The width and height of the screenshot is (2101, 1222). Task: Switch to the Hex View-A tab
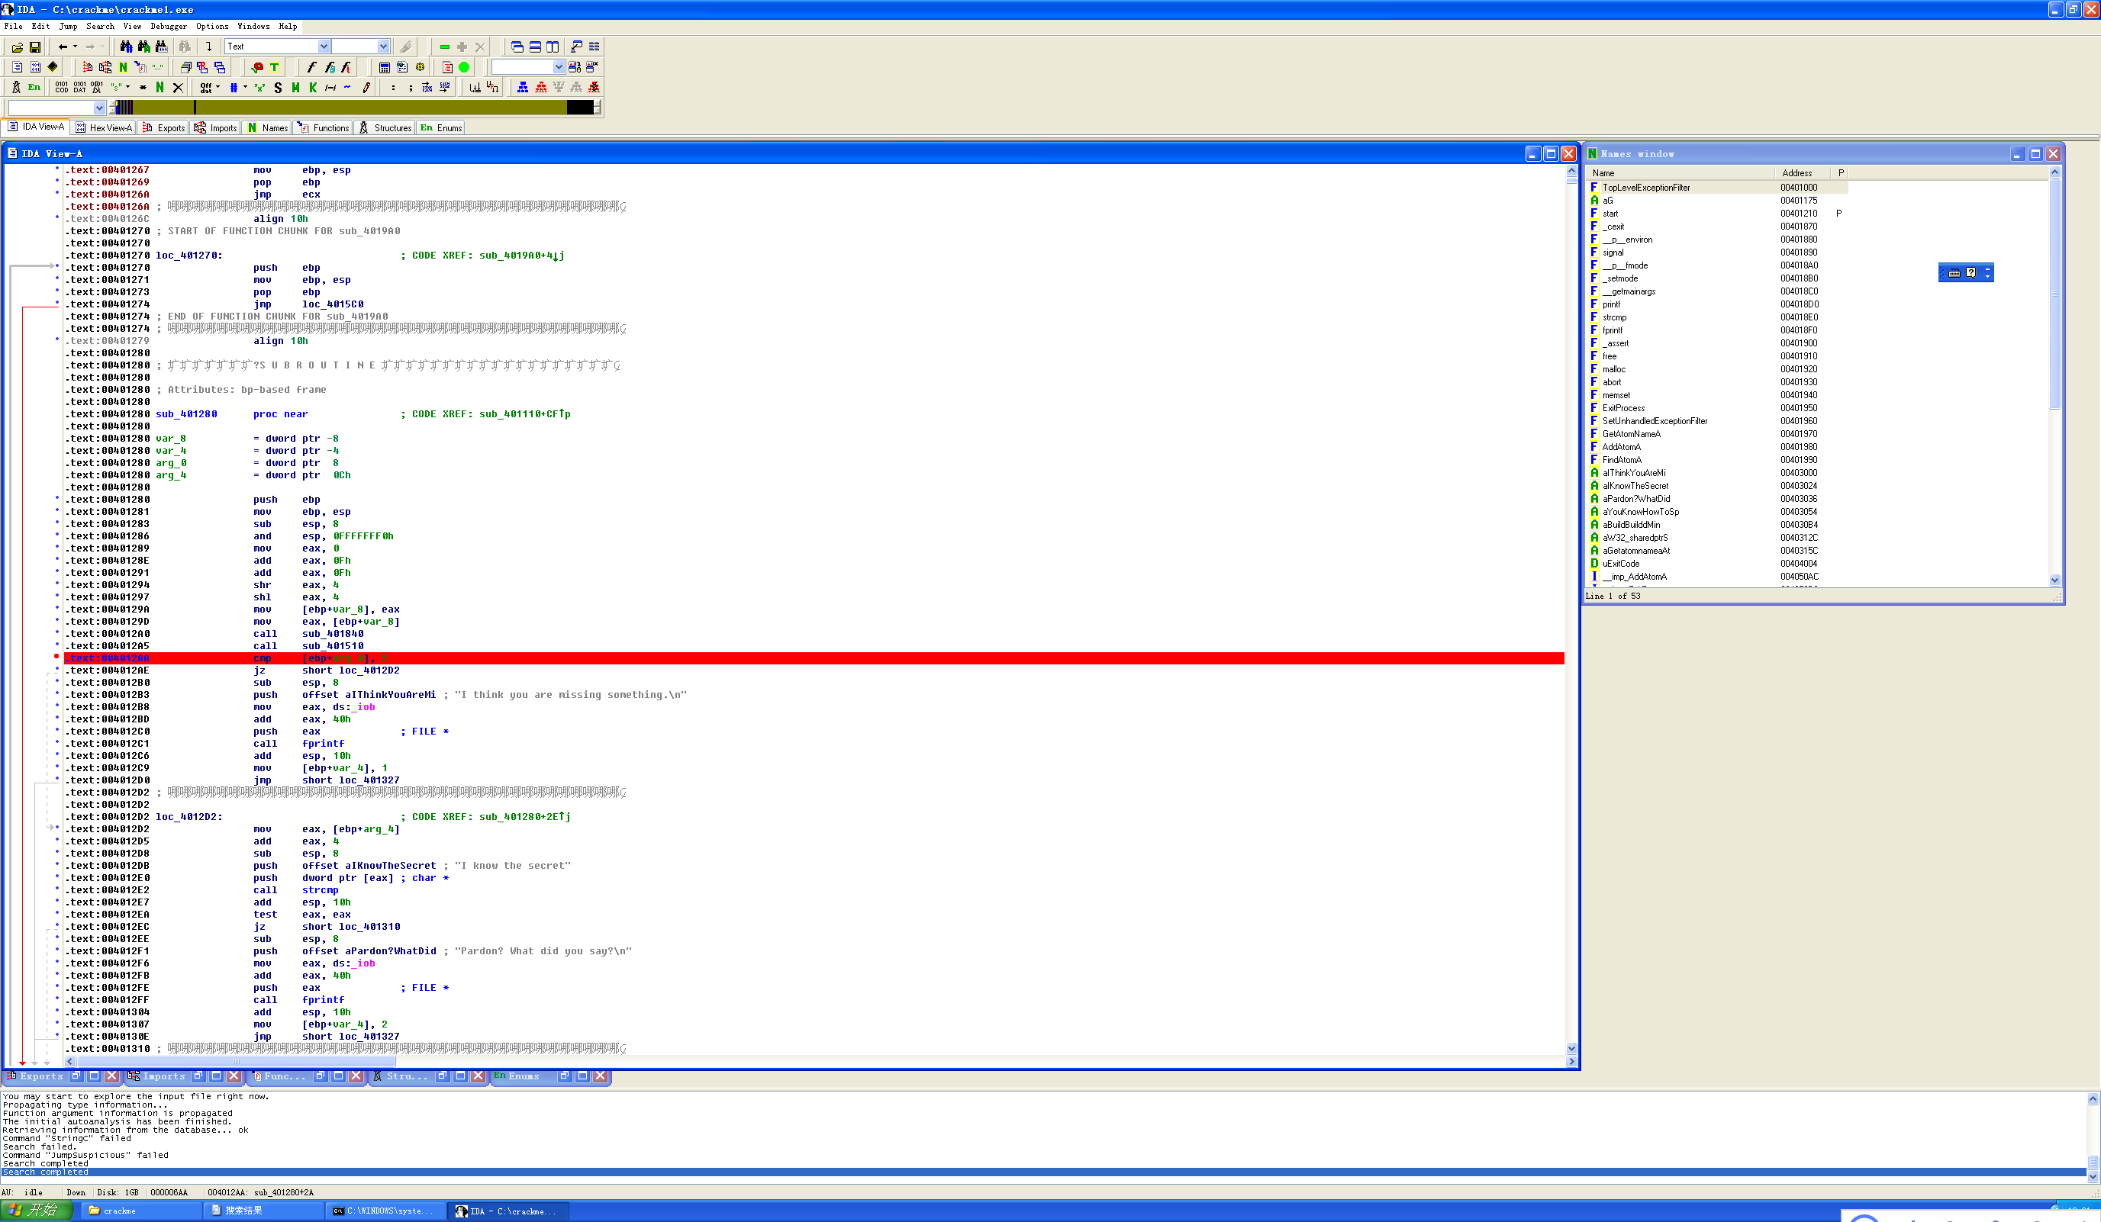(103, 127)
